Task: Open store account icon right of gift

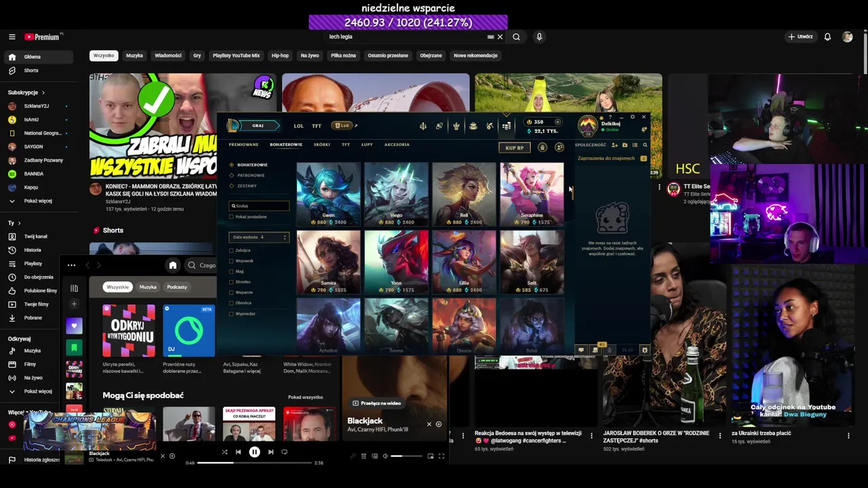Action: (x=559, y=147)
